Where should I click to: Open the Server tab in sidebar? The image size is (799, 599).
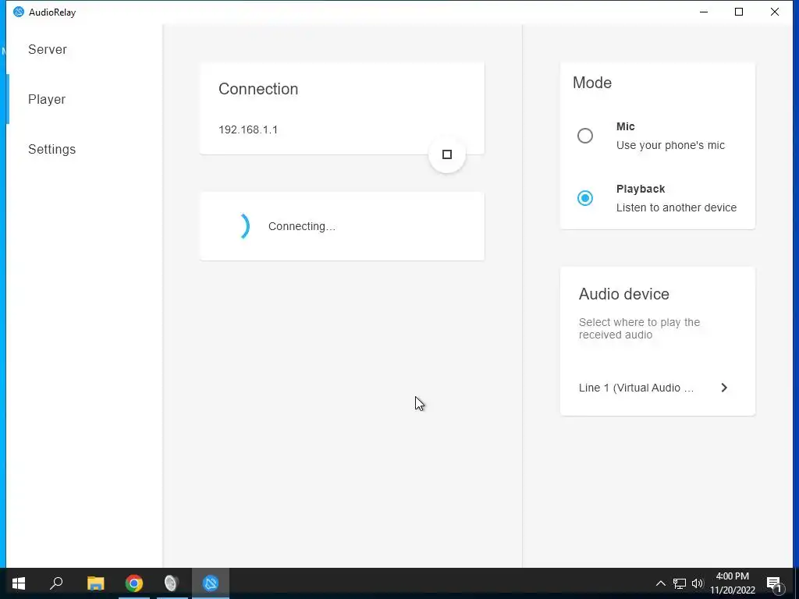pyautogui.click(x=48, y=49)
